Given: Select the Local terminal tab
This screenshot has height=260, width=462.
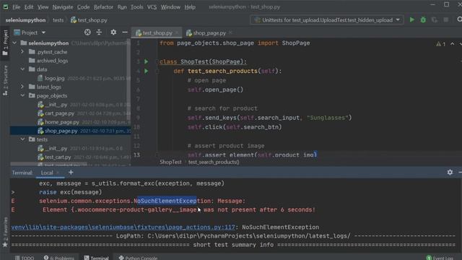Looking at the screenshot, I should point(47,173).
